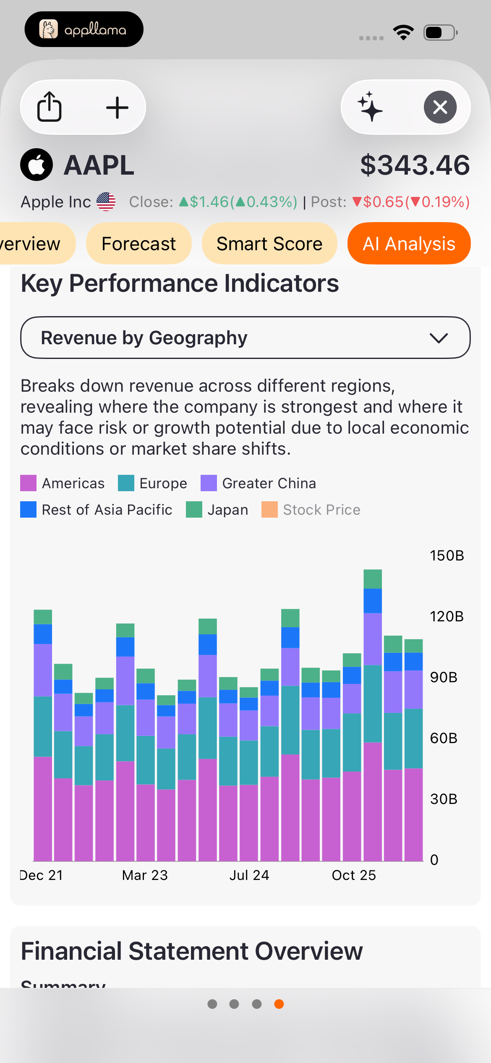Image resolution: width=491 pixels, height=1063 pixels.
Task: Tap the 120B axis label
Action: (447, 616)
